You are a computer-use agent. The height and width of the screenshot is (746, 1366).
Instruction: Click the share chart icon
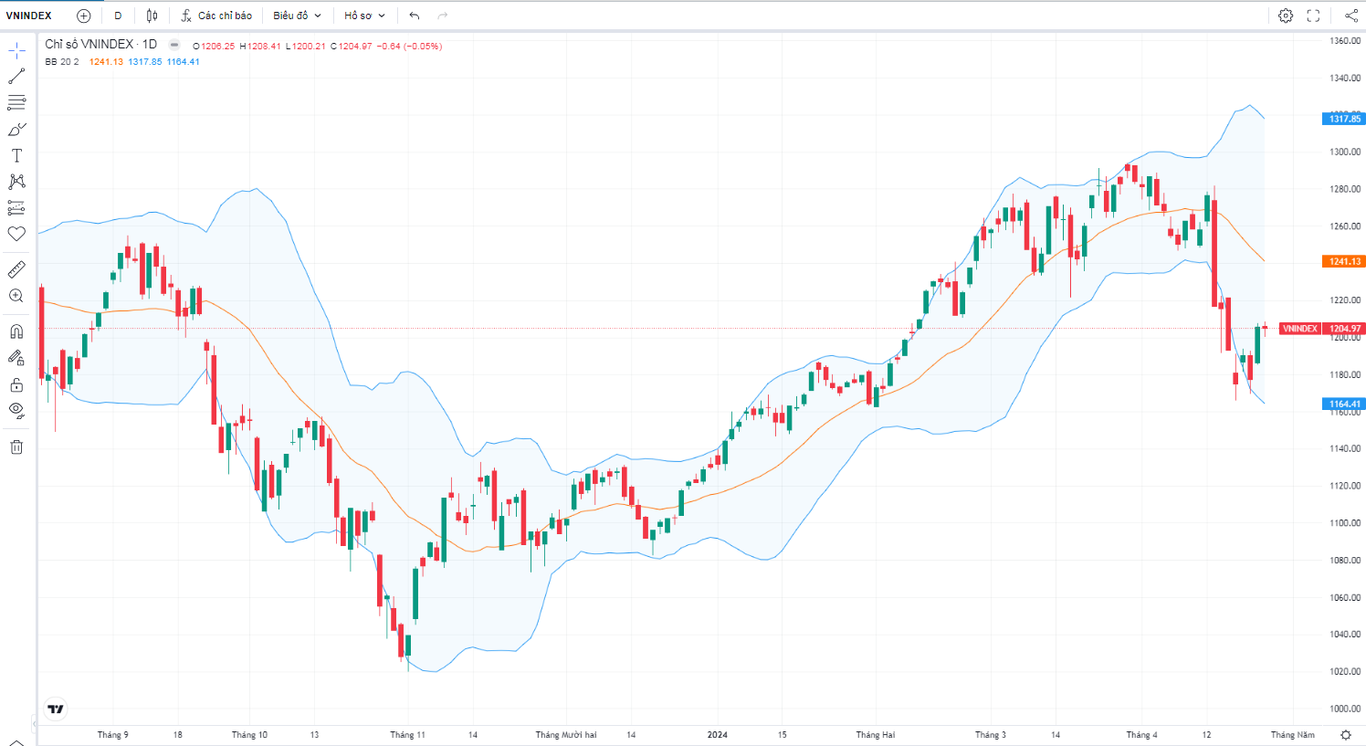(x=1351, y=16)
